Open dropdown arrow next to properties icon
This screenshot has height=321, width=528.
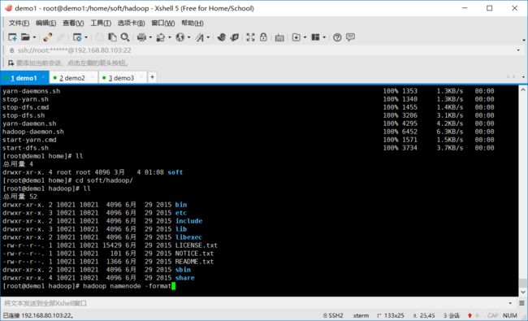(x=86, y=37)
